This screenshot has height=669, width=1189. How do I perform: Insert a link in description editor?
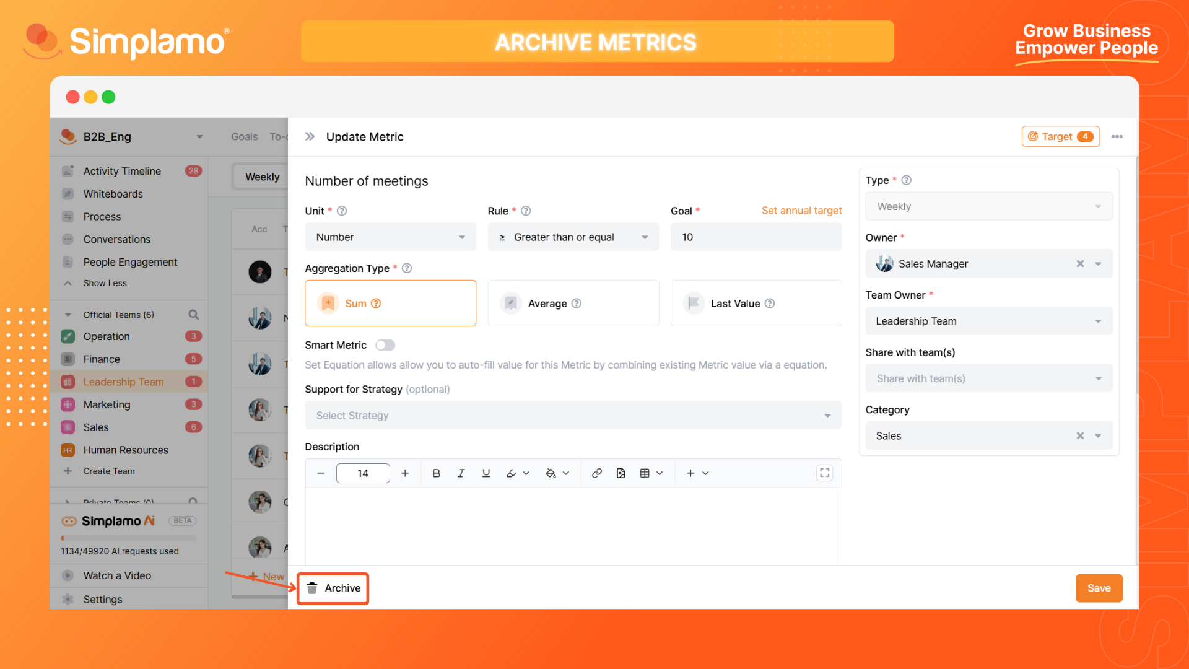click(596, 473)
